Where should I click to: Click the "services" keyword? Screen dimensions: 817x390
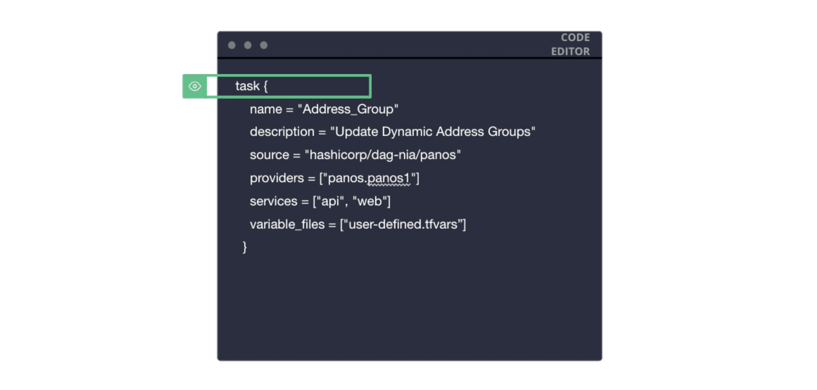[x=273, y=201]
